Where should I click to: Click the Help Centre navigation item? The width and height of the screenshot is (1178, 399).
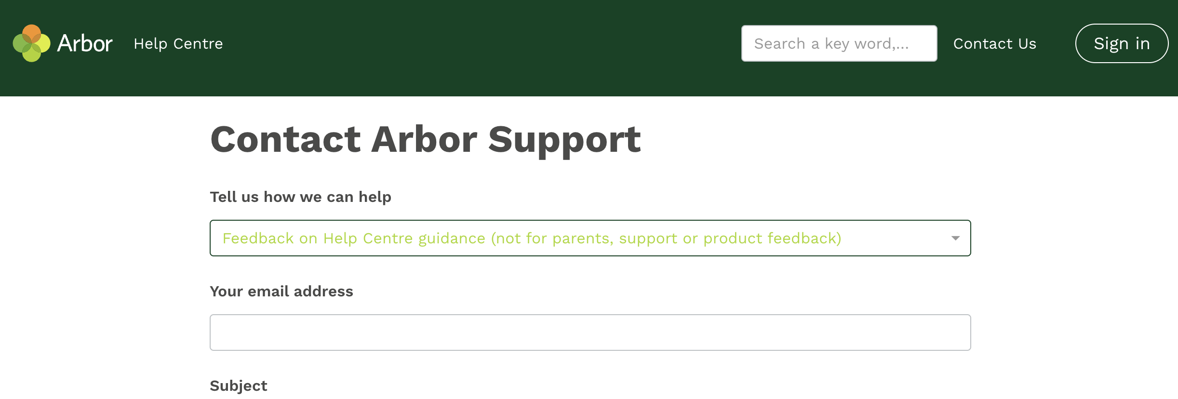[178, 43]
